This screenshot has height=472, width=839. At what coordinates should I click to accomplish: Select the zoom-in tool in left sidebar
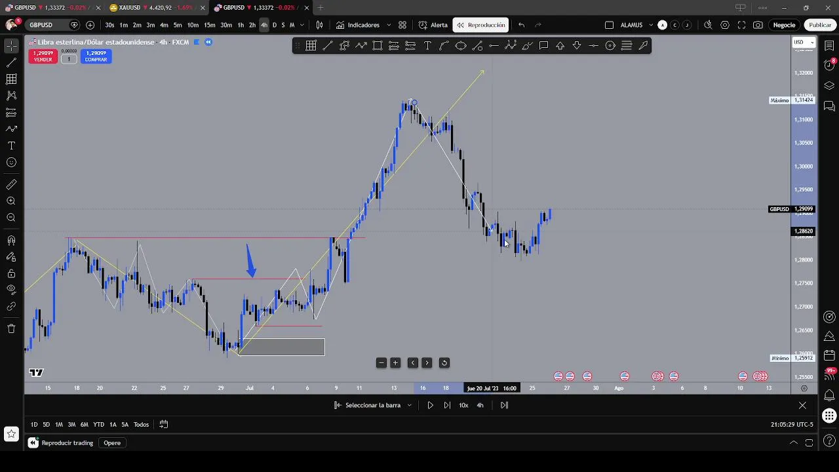[x=11, y=201]
